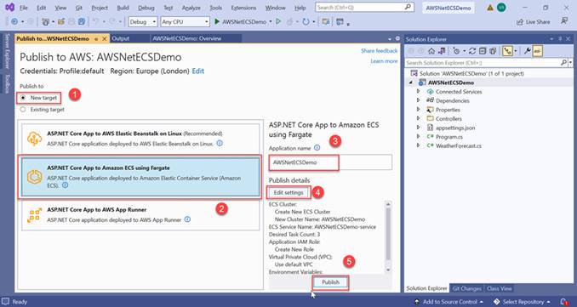Toggle the highlighted view-switch button in Solution Explorer toolbar
577x307 pixels.
[x=508, y=51]
